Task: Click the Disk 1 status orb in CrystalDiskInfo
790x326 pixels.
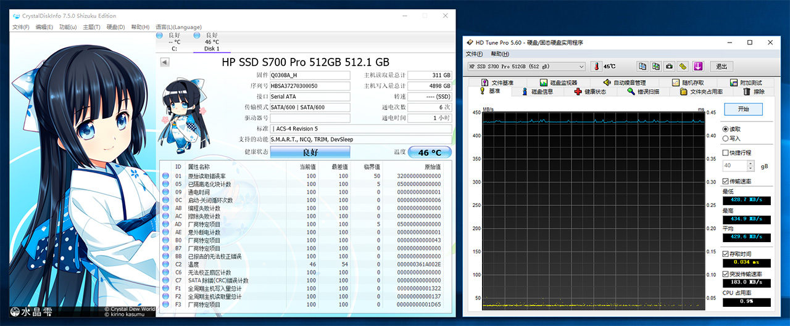Action: [x=197, y=35]
